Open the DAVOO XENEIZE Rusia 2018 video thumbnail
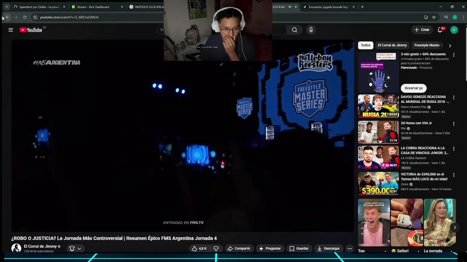The width and height of the screenshot is (467, 262). click(x=378, y=106)
